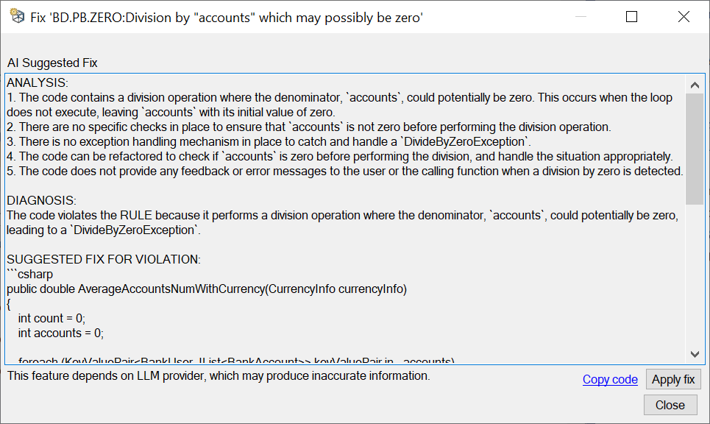Click the 'AI Suggested Fix' label

pyautogui.click(x=52, y=63)
